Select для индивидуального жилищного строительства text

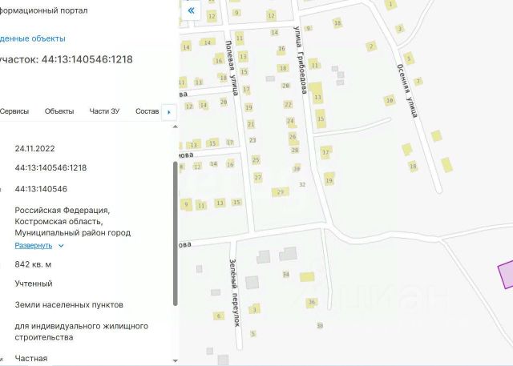click(x=82, y=332)
